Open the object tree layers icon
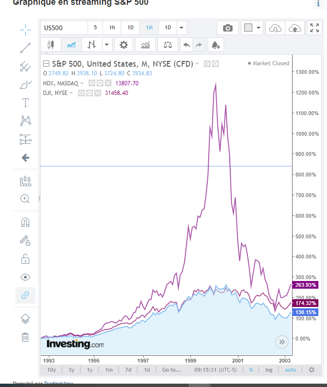This screenshot has width=327, height=387. [x=25, y=319]
